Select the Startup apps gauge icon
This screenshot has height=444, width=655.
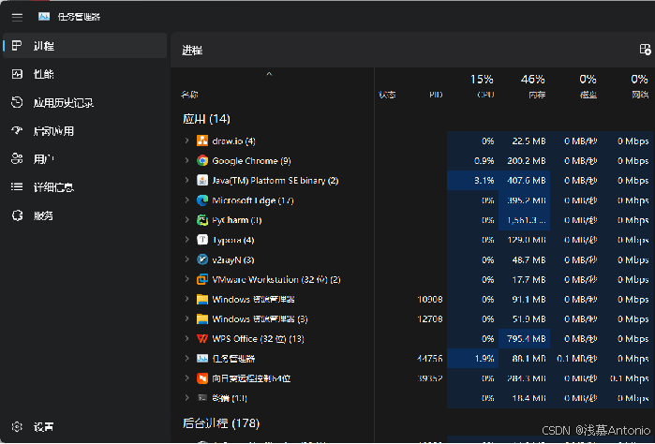pos(17,131)
